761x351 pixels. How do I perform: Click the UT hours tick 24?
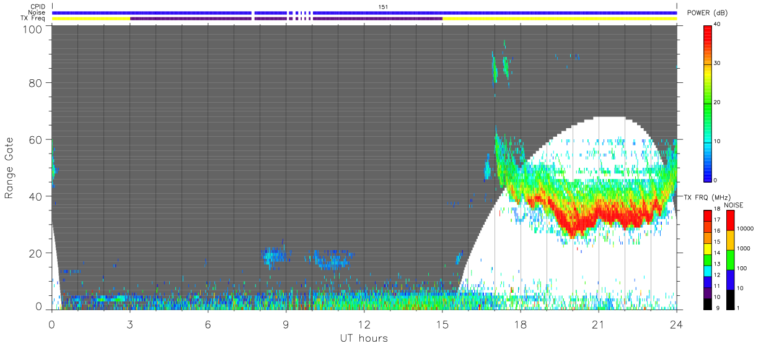pyautogui.click(x=677, y=324)
